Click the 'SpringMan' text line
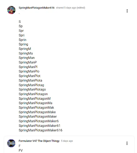 [x=27, y=58]
